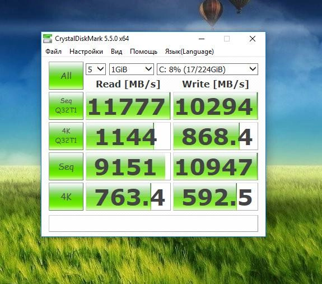Click the Seq Q32T1 write result 10294
Viewport: 322px width, 284px height.
216,106
